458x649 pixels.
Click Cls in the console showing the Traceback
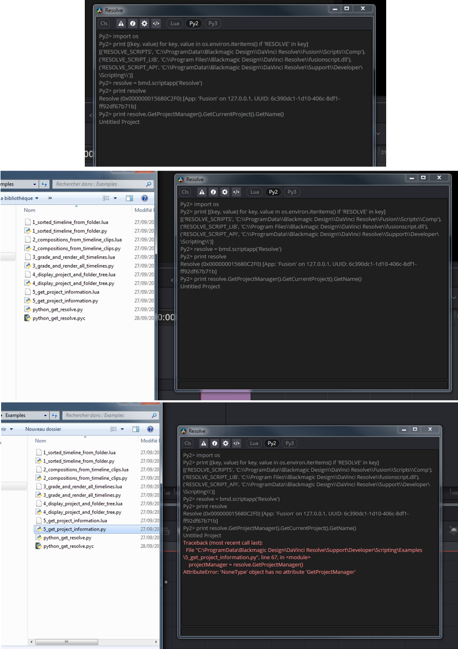click(x=188, y=443)
